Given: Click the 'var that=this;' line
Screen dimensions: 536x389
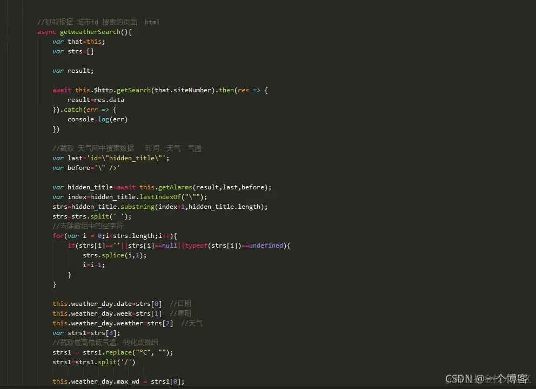Looking at the screenshot, I should pyautogui.click(x=79, y=42).
